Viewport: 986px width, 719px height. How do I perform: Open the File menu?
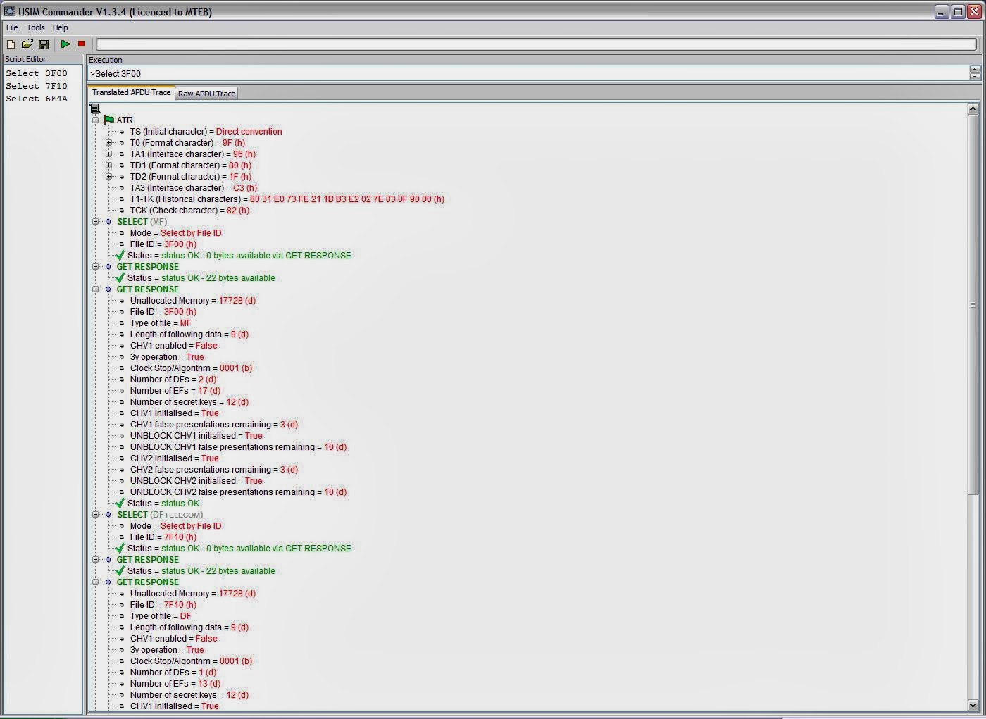point(12,27)
